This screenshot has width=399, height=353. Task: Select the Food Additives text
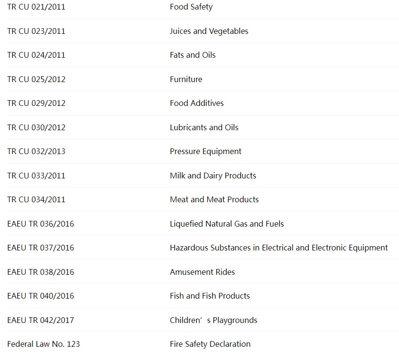[196, 104]
